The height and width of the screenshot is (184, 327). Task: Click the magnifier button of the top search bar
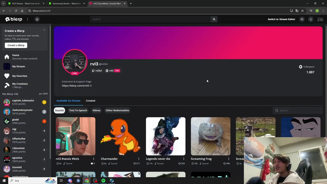point(214,19)
